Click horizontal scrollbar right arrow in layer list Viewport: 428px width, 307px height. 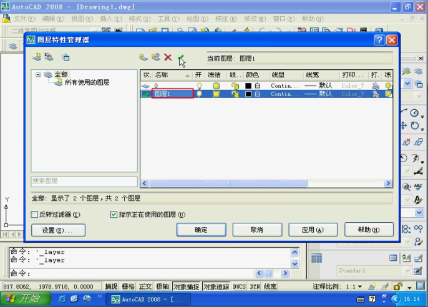click(388, 183)
